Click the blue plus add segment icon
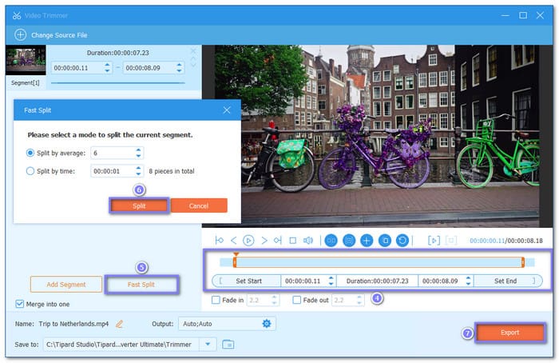The height and width of the screenshot is (363, 559). coord(367,240)
